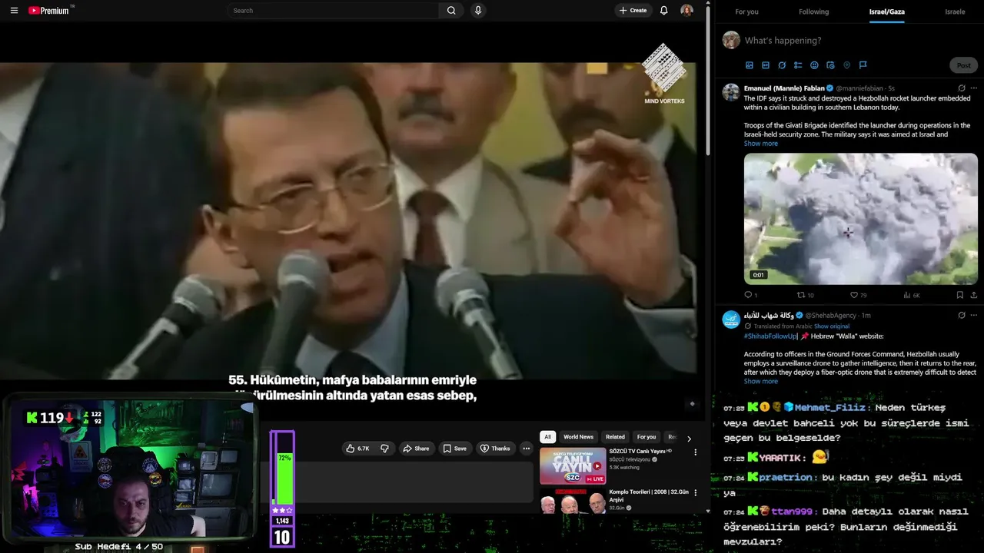This screenshot has height=553, width=984.
Task: Select the Related filter chip
Action: (615, 437)
